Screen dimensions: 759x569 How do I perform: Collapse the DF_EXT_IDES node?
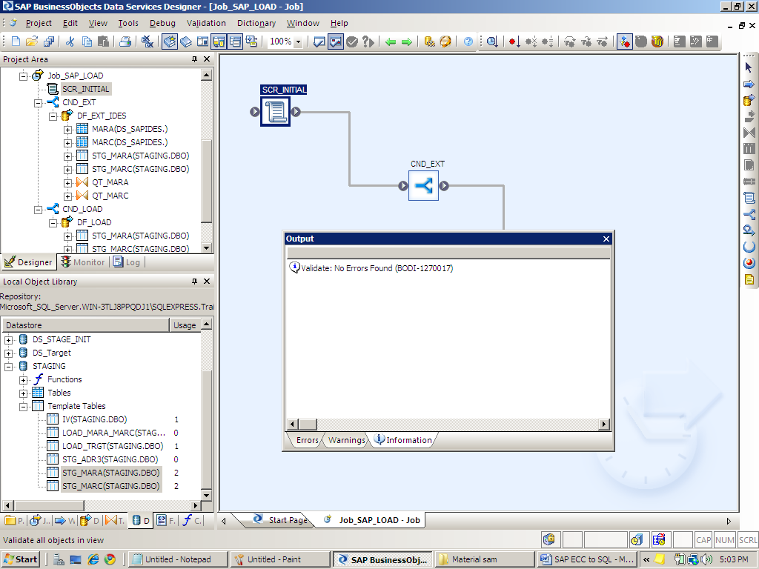coord(53,116)
